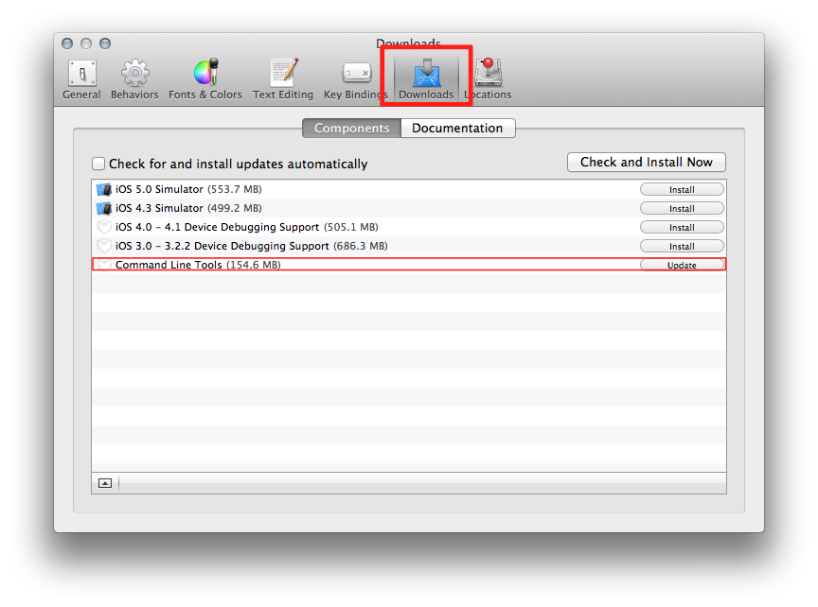Screen dimensions: 818x607
Task: Open the Locations preferences pane
Action: (x=488, y=79)
